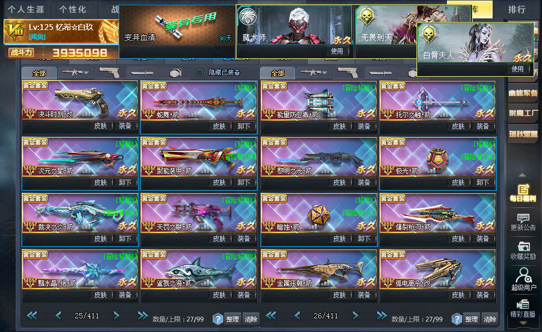This screenshot has width=542, height=332.
Task: Click left panel 整理 sort button
Action: click(x=232, y=319)
